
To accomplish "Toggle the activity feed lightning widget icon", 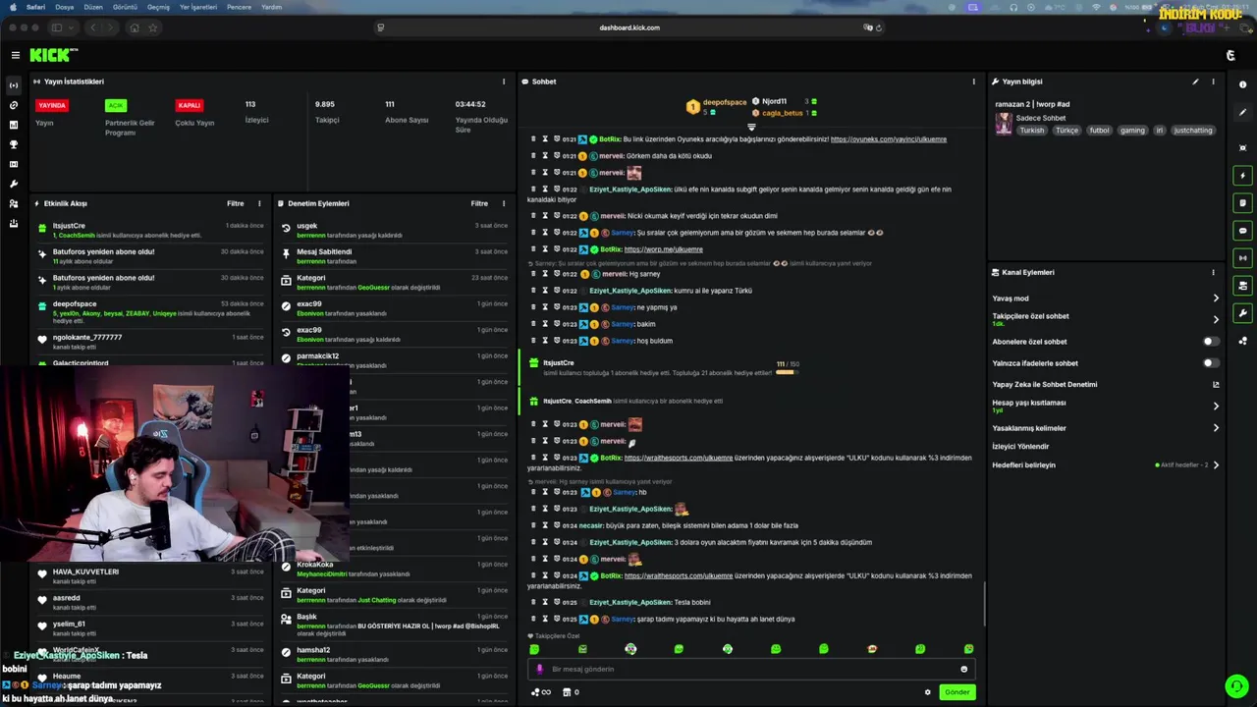I will [1243, 176].
